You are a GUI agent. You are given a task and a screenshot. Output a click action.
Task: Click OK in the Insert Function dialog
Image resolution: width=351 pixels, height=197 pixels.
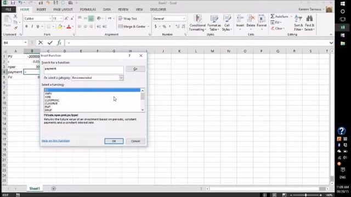pyautogui.click(x=114, y=141)
